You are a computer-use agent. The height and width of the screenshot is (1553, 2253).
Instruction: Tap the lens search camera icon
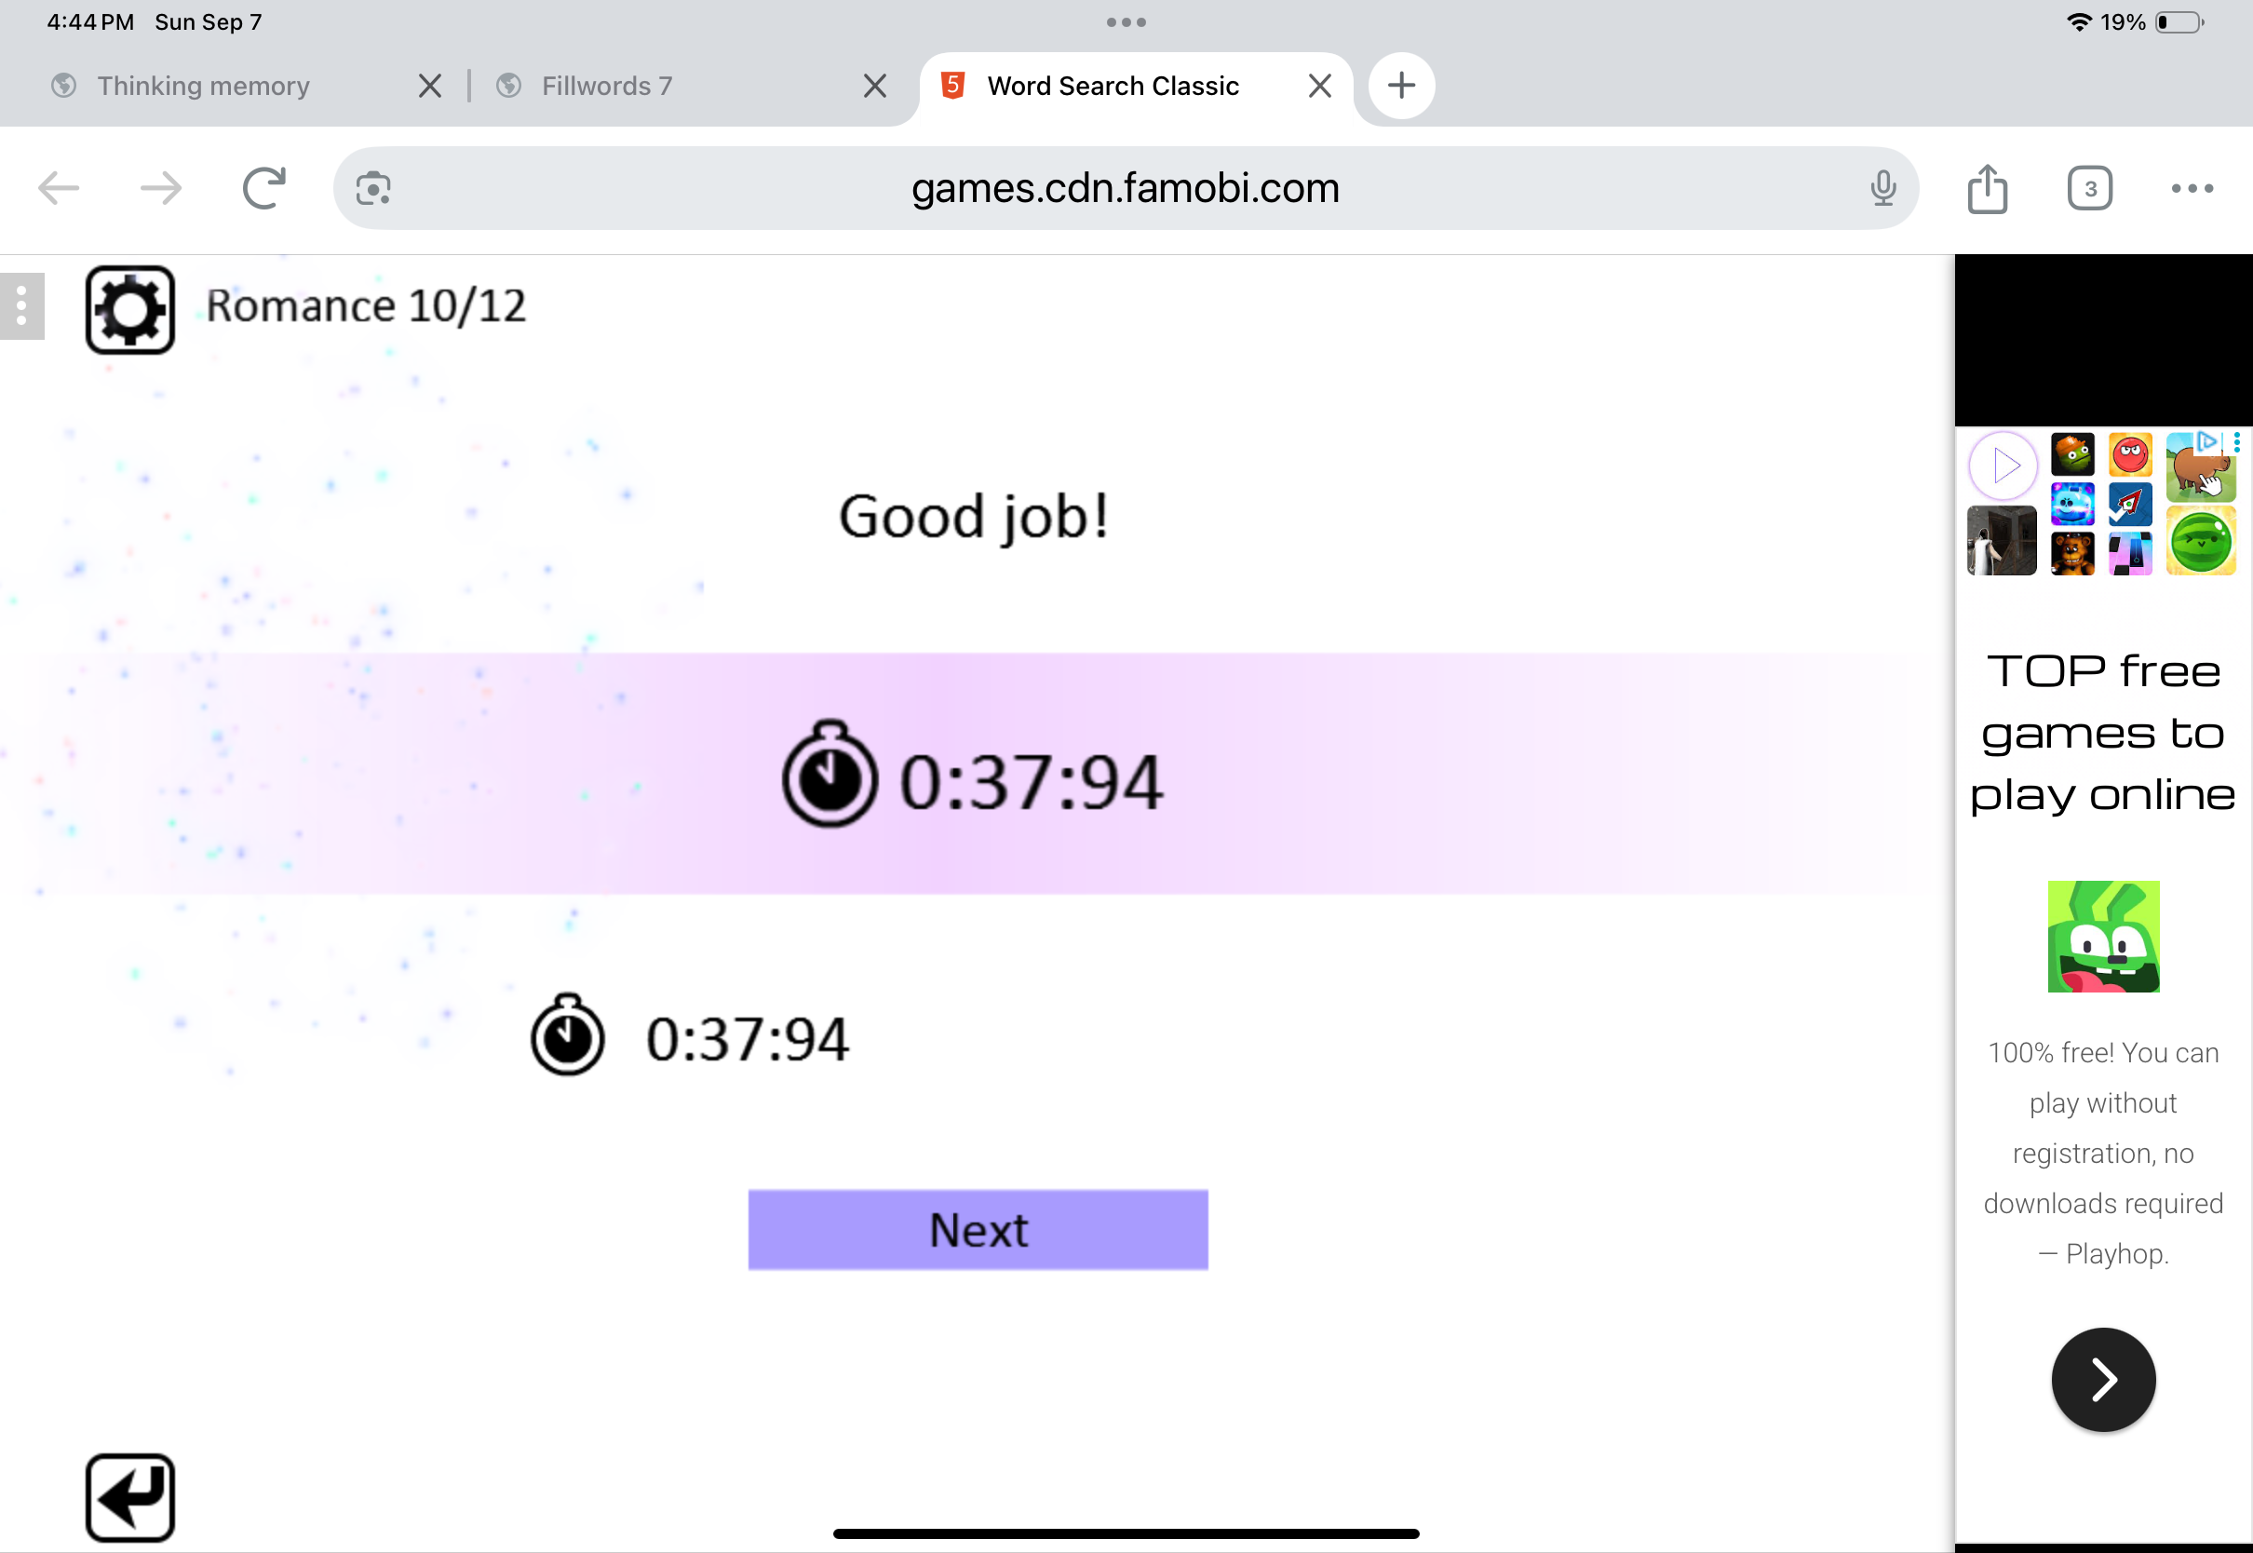[373, 188]
